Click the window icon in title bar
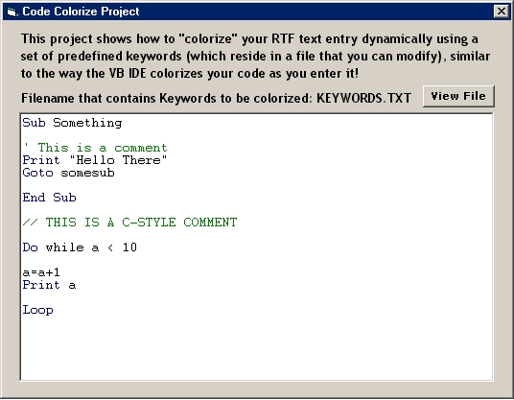The width and height of the screenshot is (514, 400). [x=12, y=12]
